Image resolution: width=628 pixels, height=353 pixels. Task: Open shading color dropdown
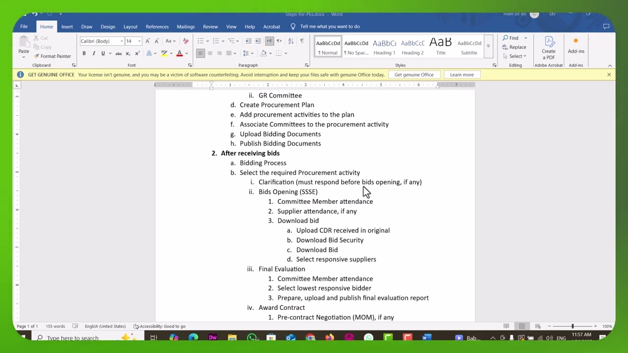[270, 53]
